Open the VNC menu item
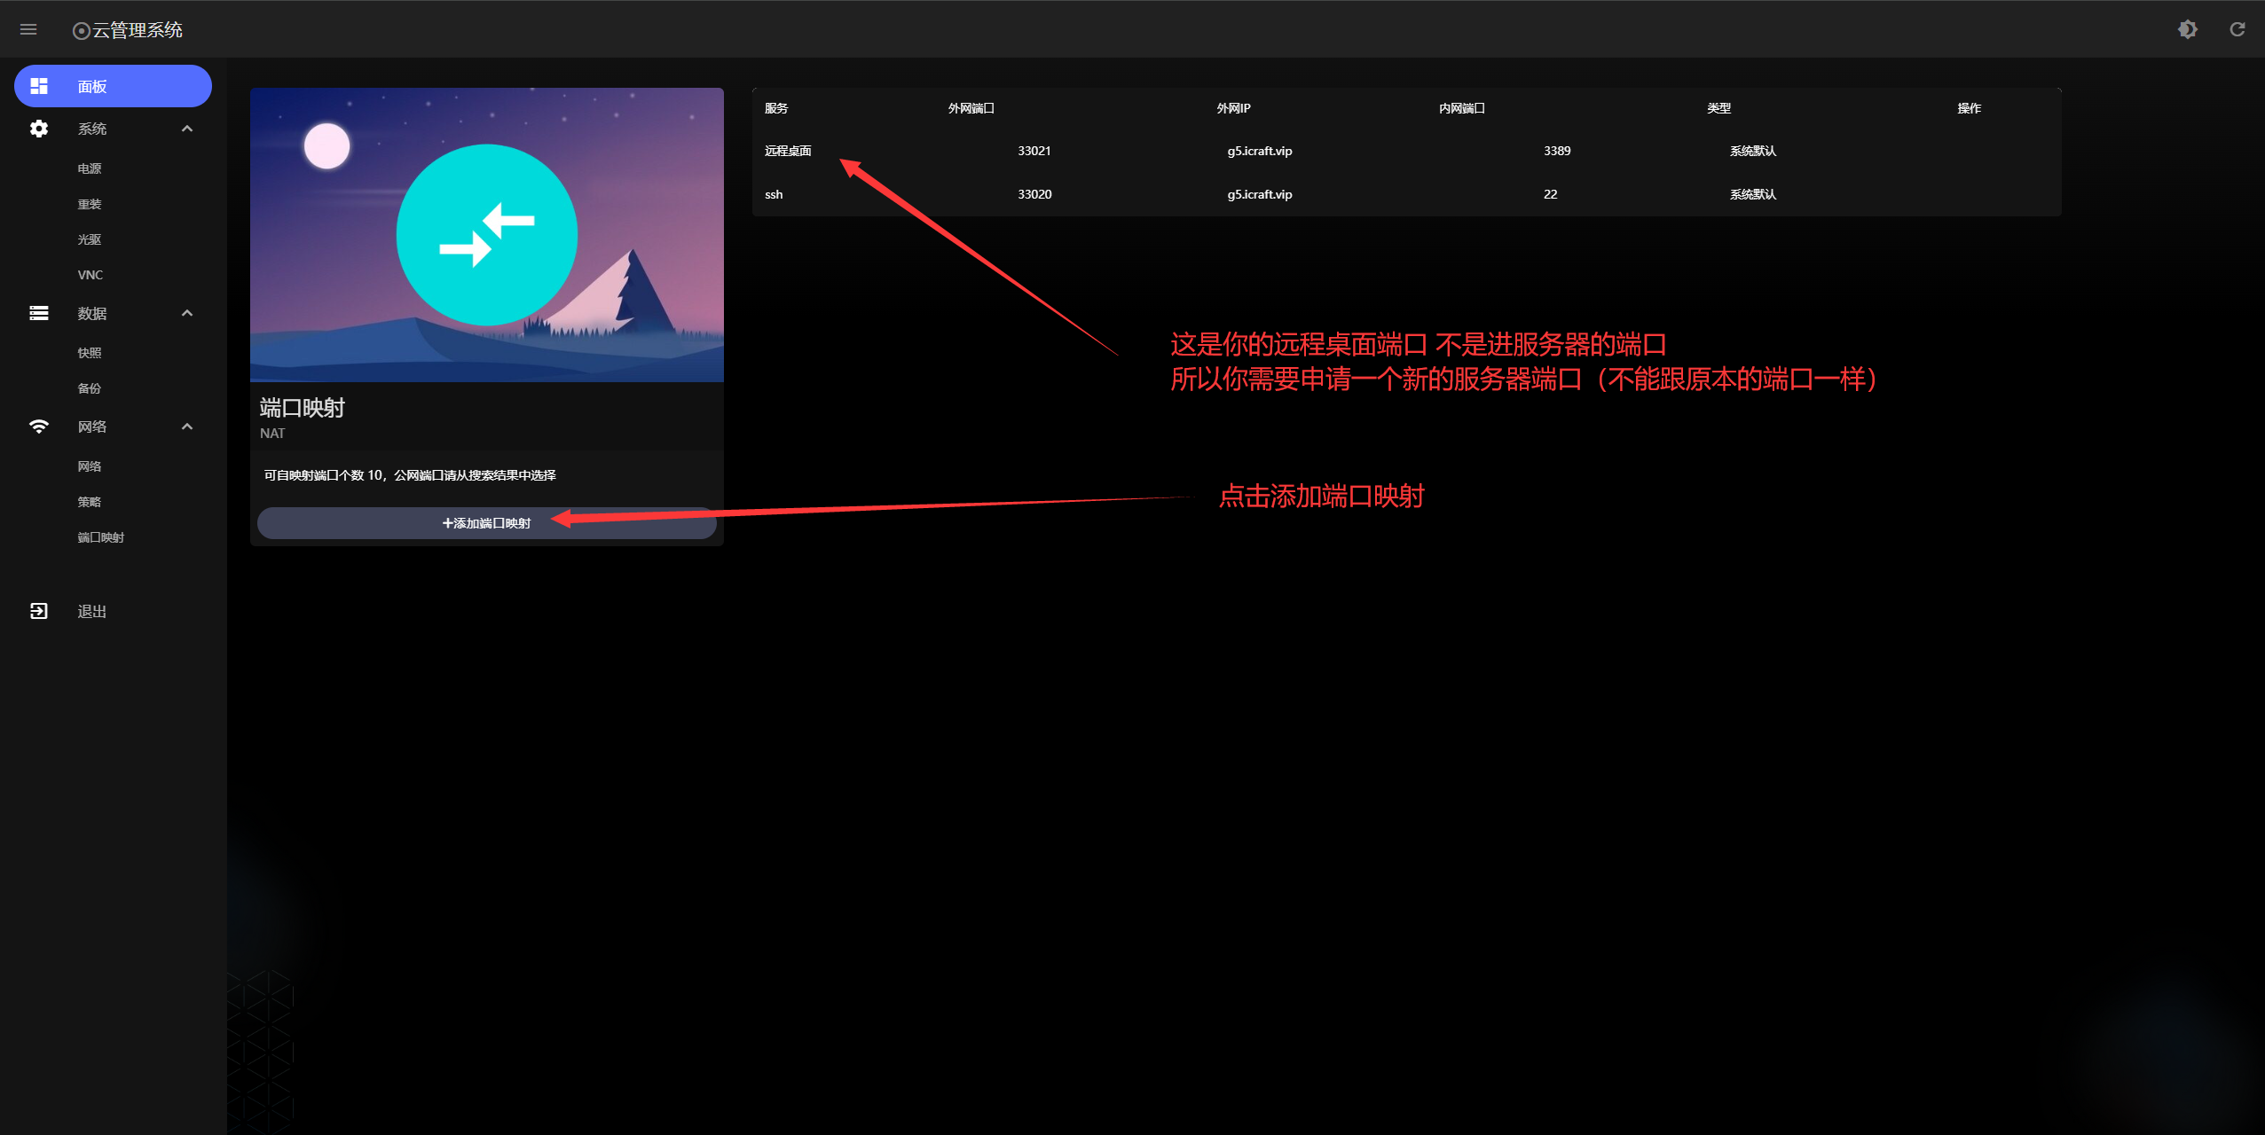This screenshot has height=1135, width=2265. (x=90, y=275)
